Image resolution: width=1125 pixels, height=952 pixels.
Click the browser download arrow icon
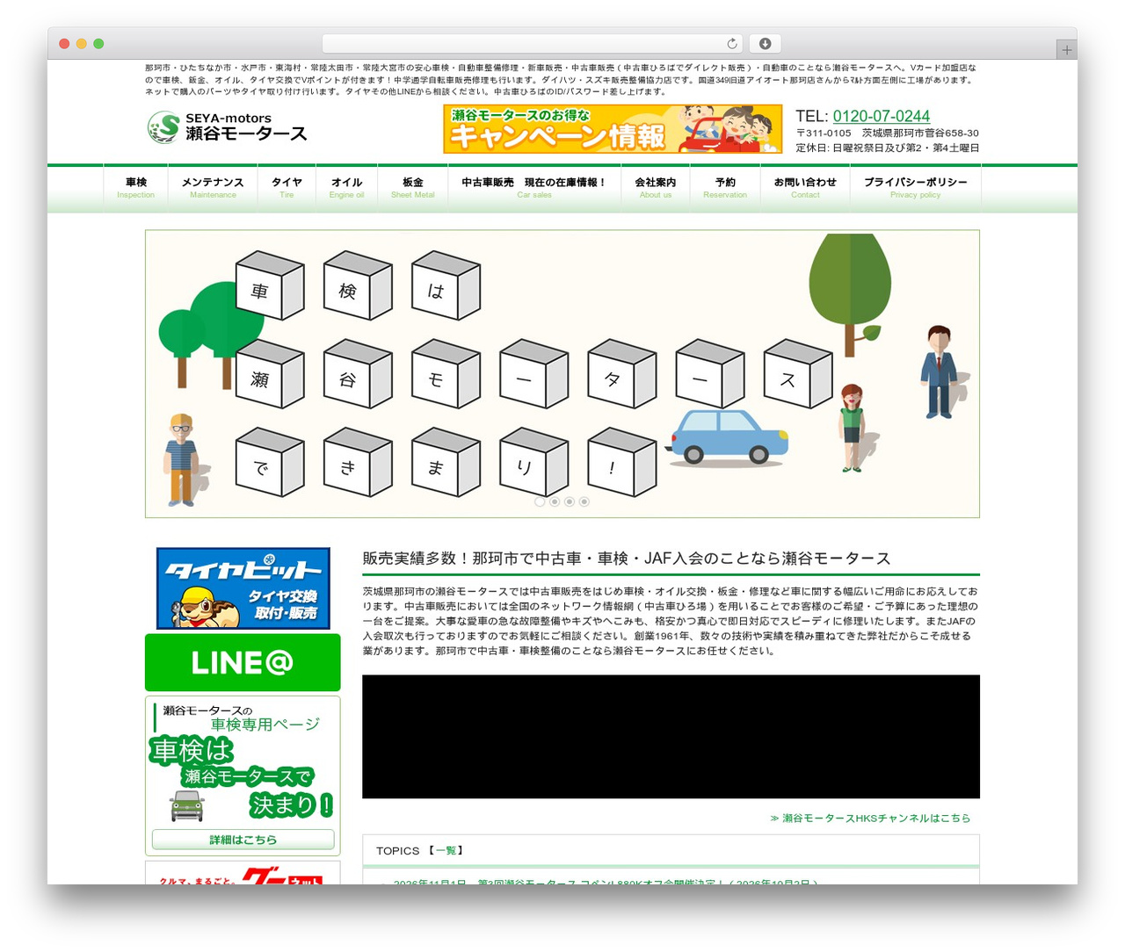tap(766, 44)
